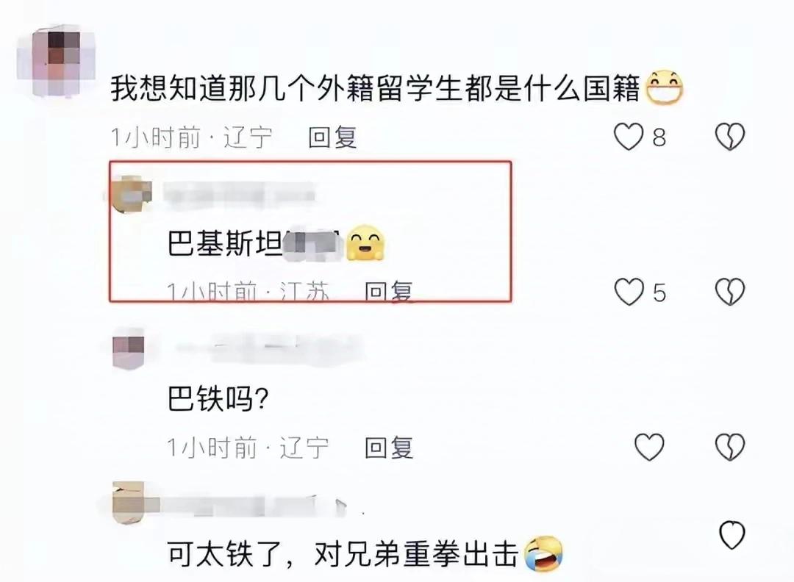This screenshot has height=582, width=794.
Task: Dislike the top comment with broken heart icon
Action: click(x=730, y=137)
